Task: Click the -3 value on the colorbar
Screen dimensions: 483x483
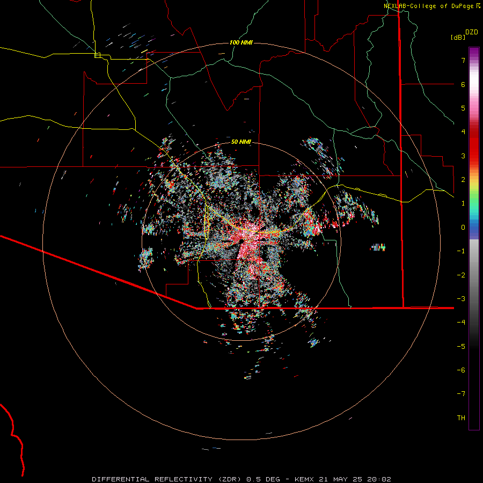Action: pyautogui.click(x=461, y=299)
